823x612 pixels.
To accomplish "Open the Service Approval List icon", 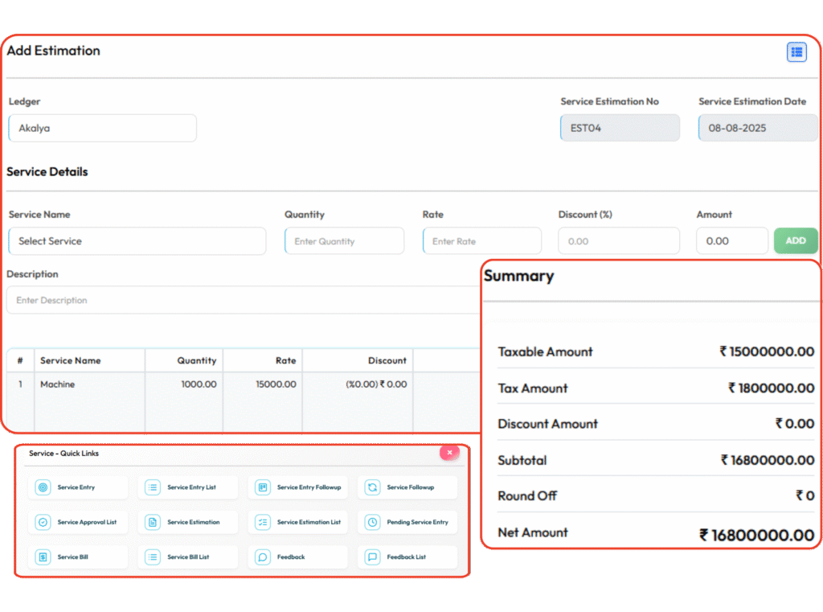I will point(43,522).
